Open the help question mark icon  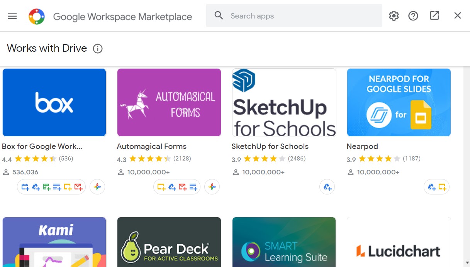[413, 16]
